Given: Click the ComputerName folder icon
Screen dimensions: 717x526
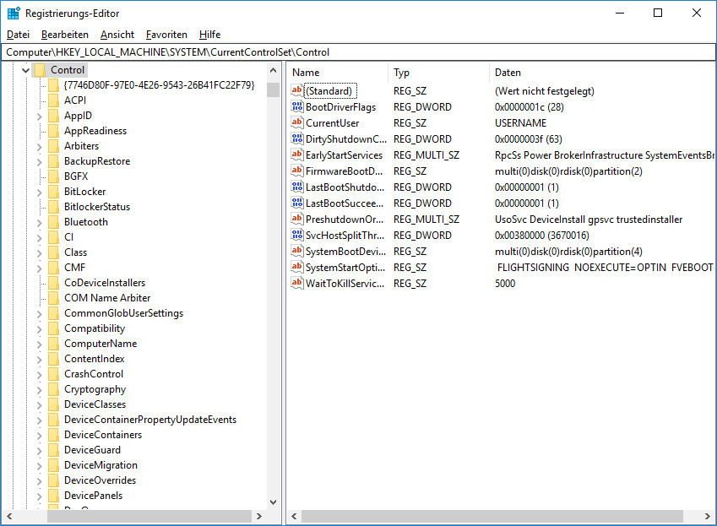Looking at the screenshot, I should 53,343.
